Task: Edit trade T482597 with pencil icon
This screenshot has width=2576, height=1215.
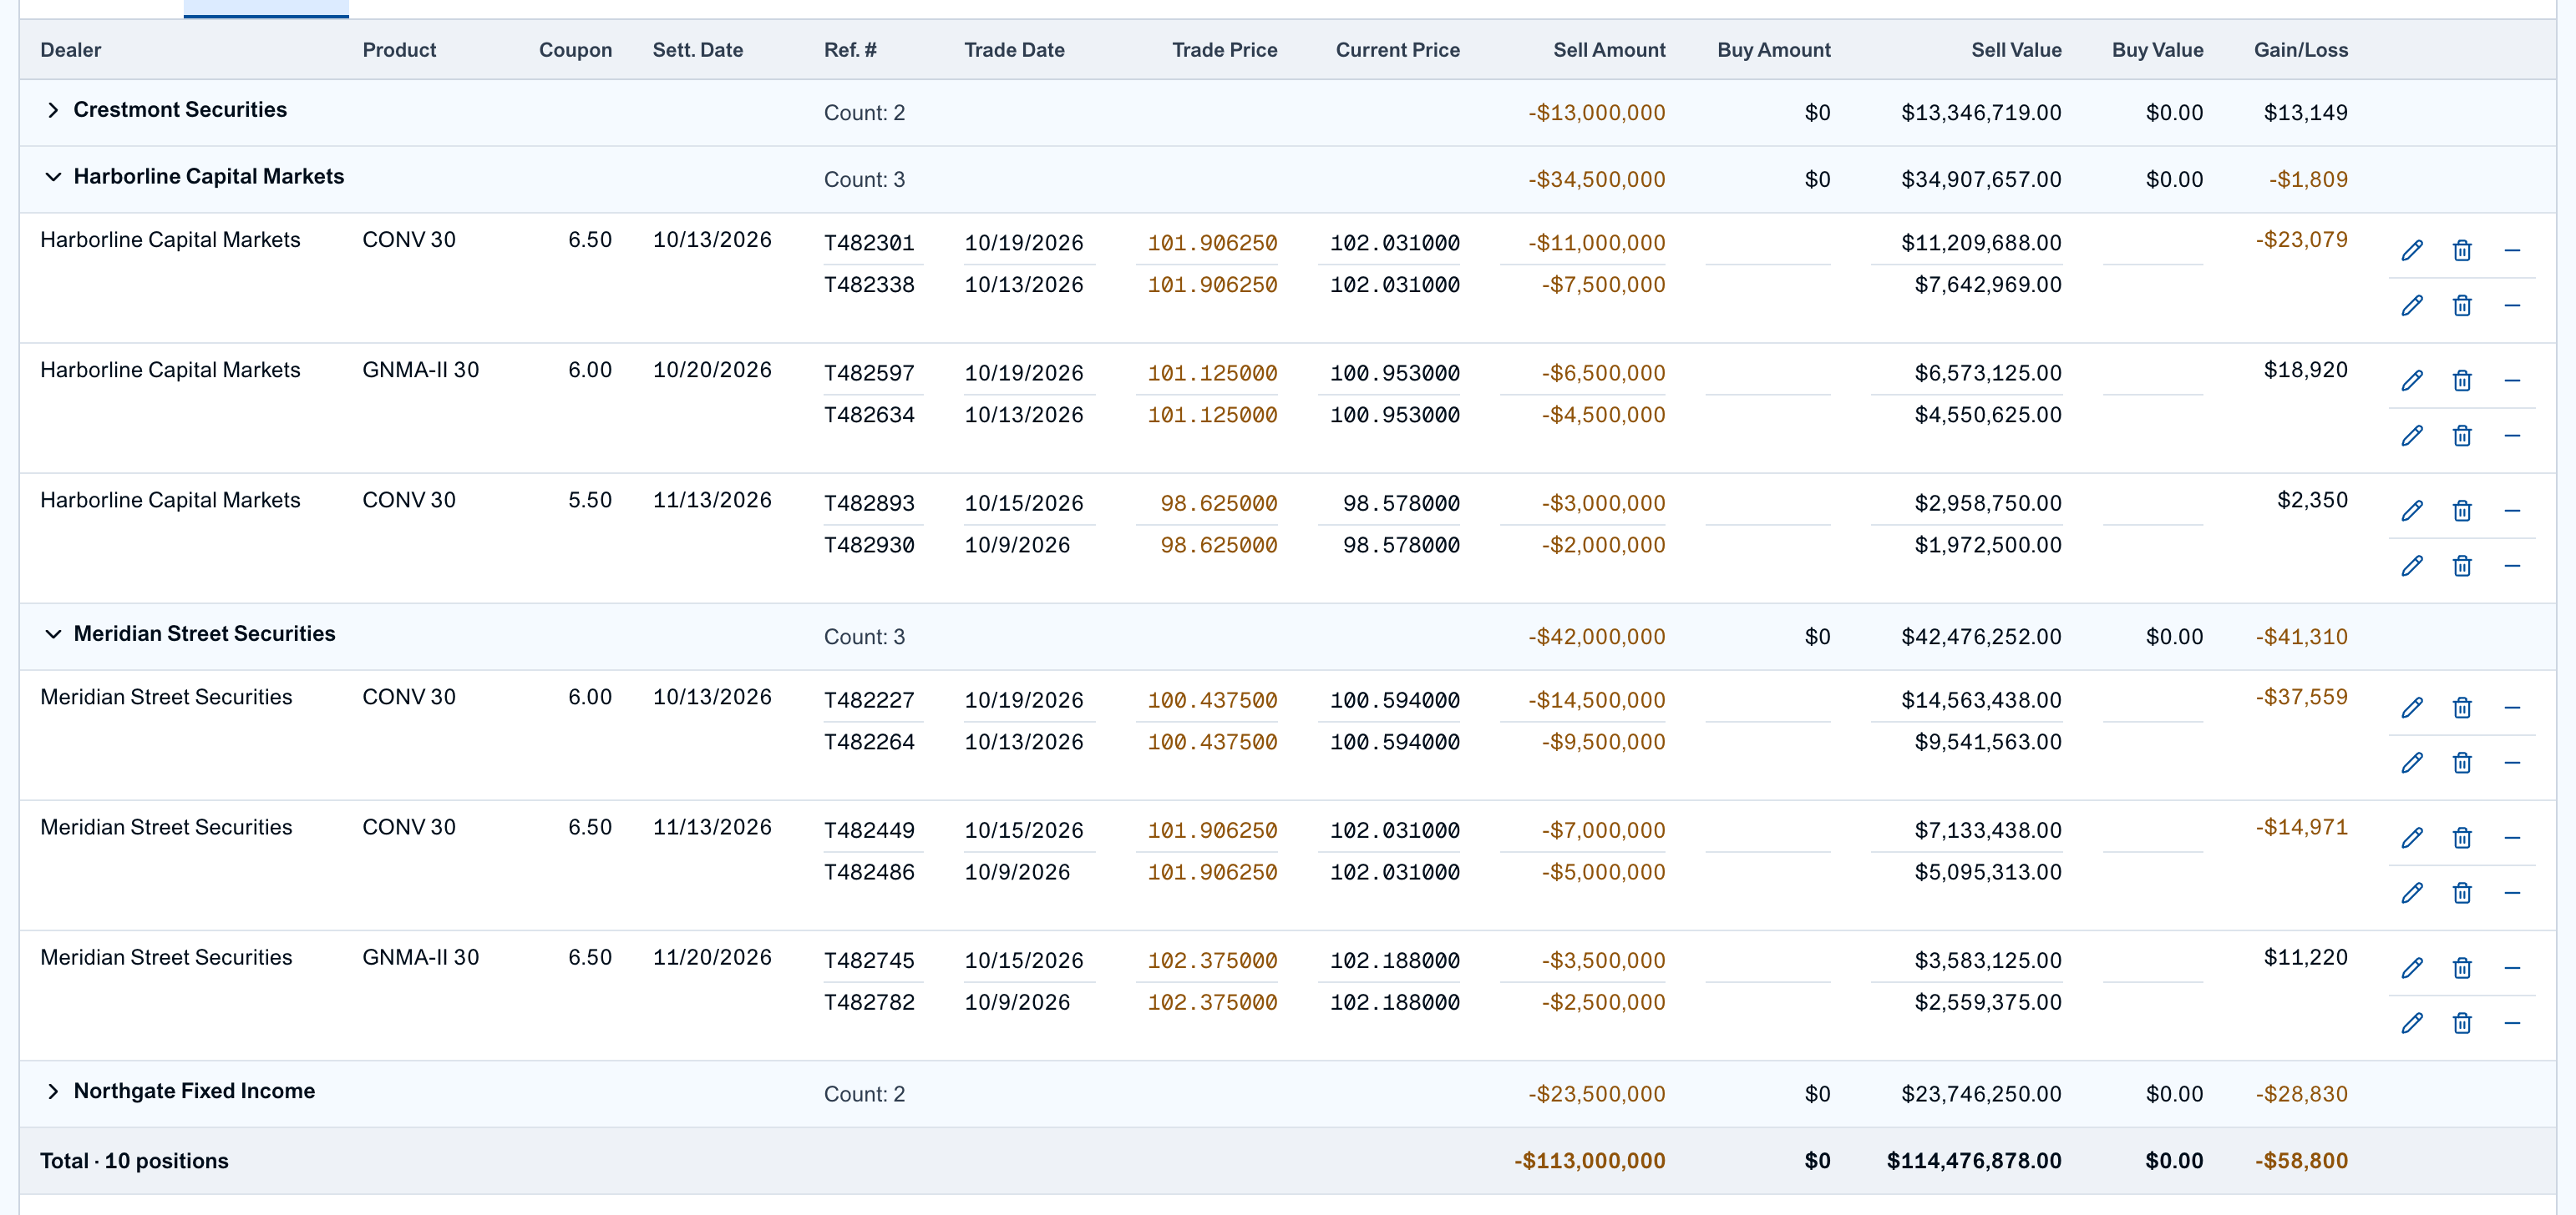Action: pyautogui.click(x=2412, y=381)
